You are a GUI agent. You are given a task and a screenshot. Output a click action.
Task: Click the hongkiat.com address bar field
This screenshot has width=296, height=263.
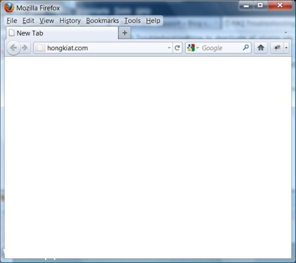coord(102,48)
